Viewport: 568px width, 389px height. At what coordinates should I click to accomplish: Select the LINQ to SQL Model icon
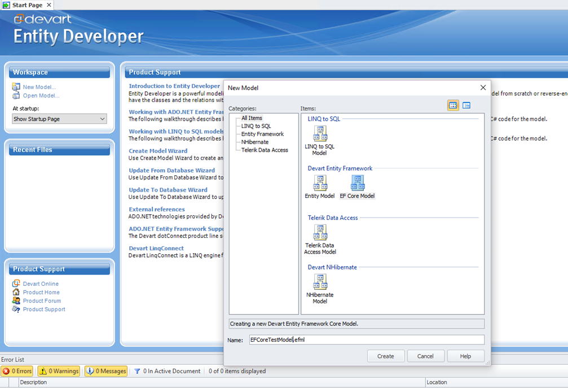pos(320,133)
